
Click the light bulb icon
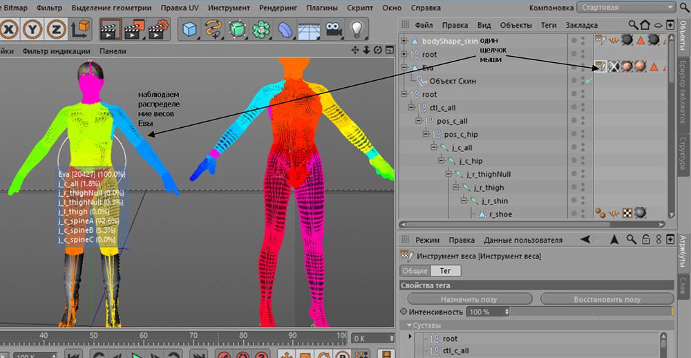(357, 30)
